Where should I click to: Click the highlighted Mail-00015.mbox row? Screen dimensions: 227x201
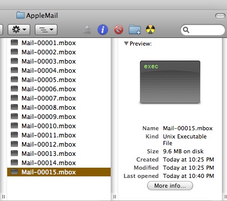[59, 172]
